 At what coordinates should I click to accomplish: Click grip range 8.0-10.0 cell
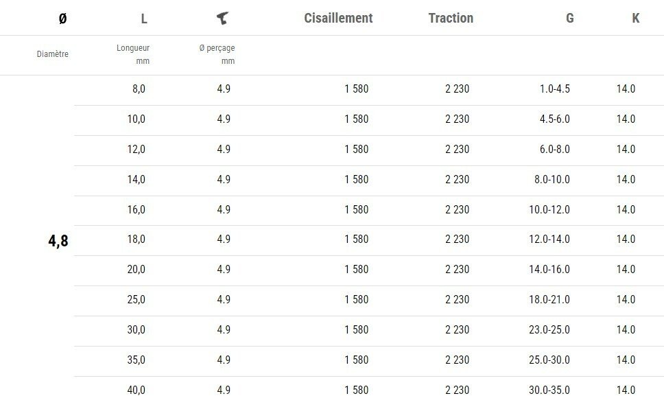pos(552,180)
